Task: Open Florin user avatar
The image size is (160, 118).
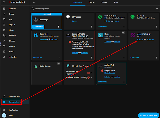Action: tap(4, 115)
